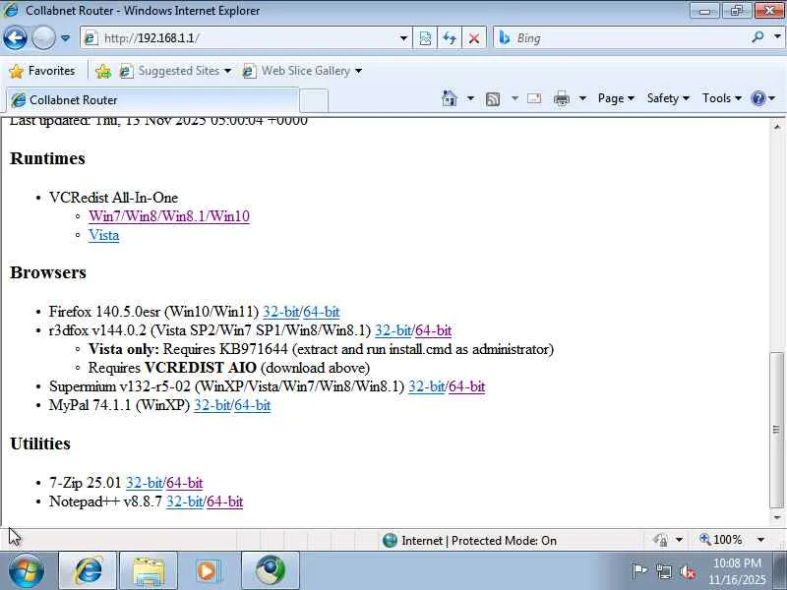Expand the Feeds dropdown arrow
The height and width of the screenshot is (590, 787).
coord(515,98)
